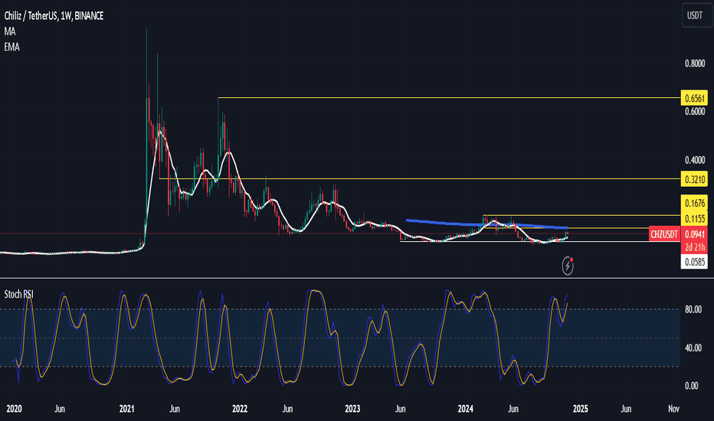Click the 0.1676 yellow price label
This screenshot has width=714, height=421.
pyautogui.click(x=694, y=203)
